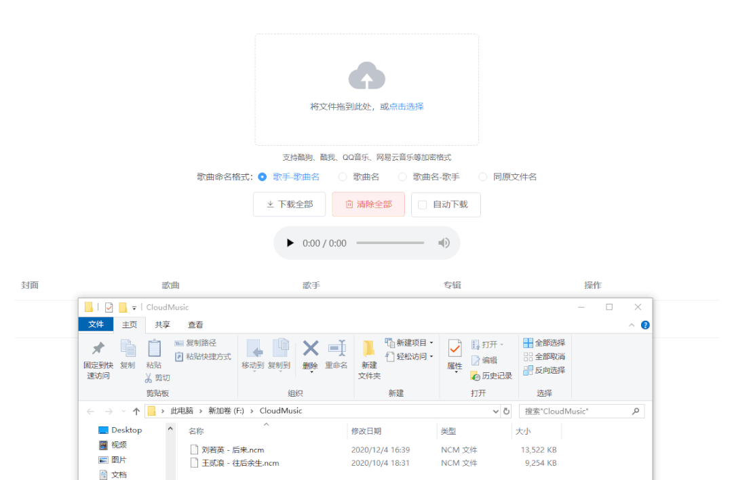Open 图片 in the navigation pane
The height and width of the screenshot is (480, 732).
coord(113,460)
